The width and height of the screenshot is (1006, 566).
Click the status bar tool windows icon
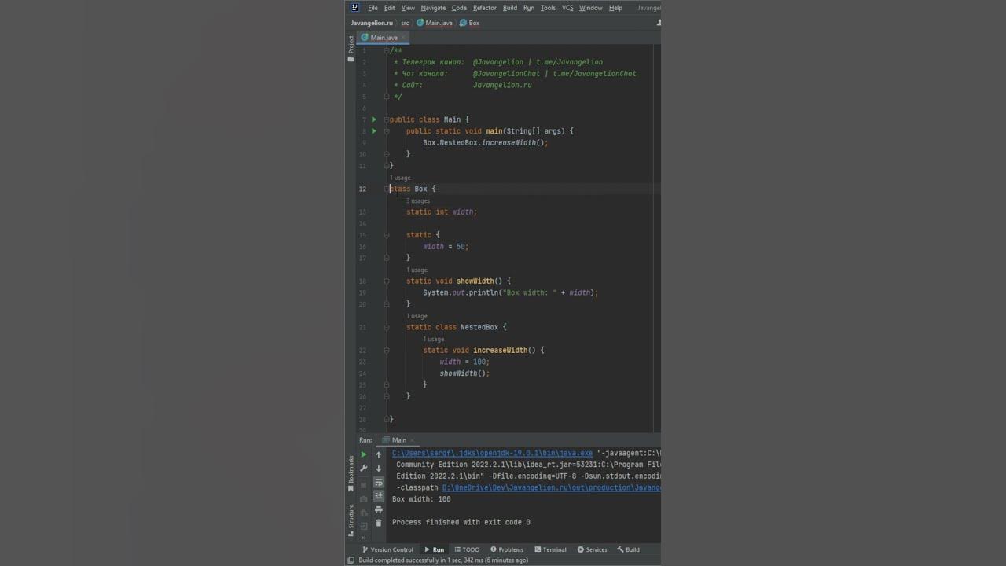pyautogui.click(x=351, y=560)
